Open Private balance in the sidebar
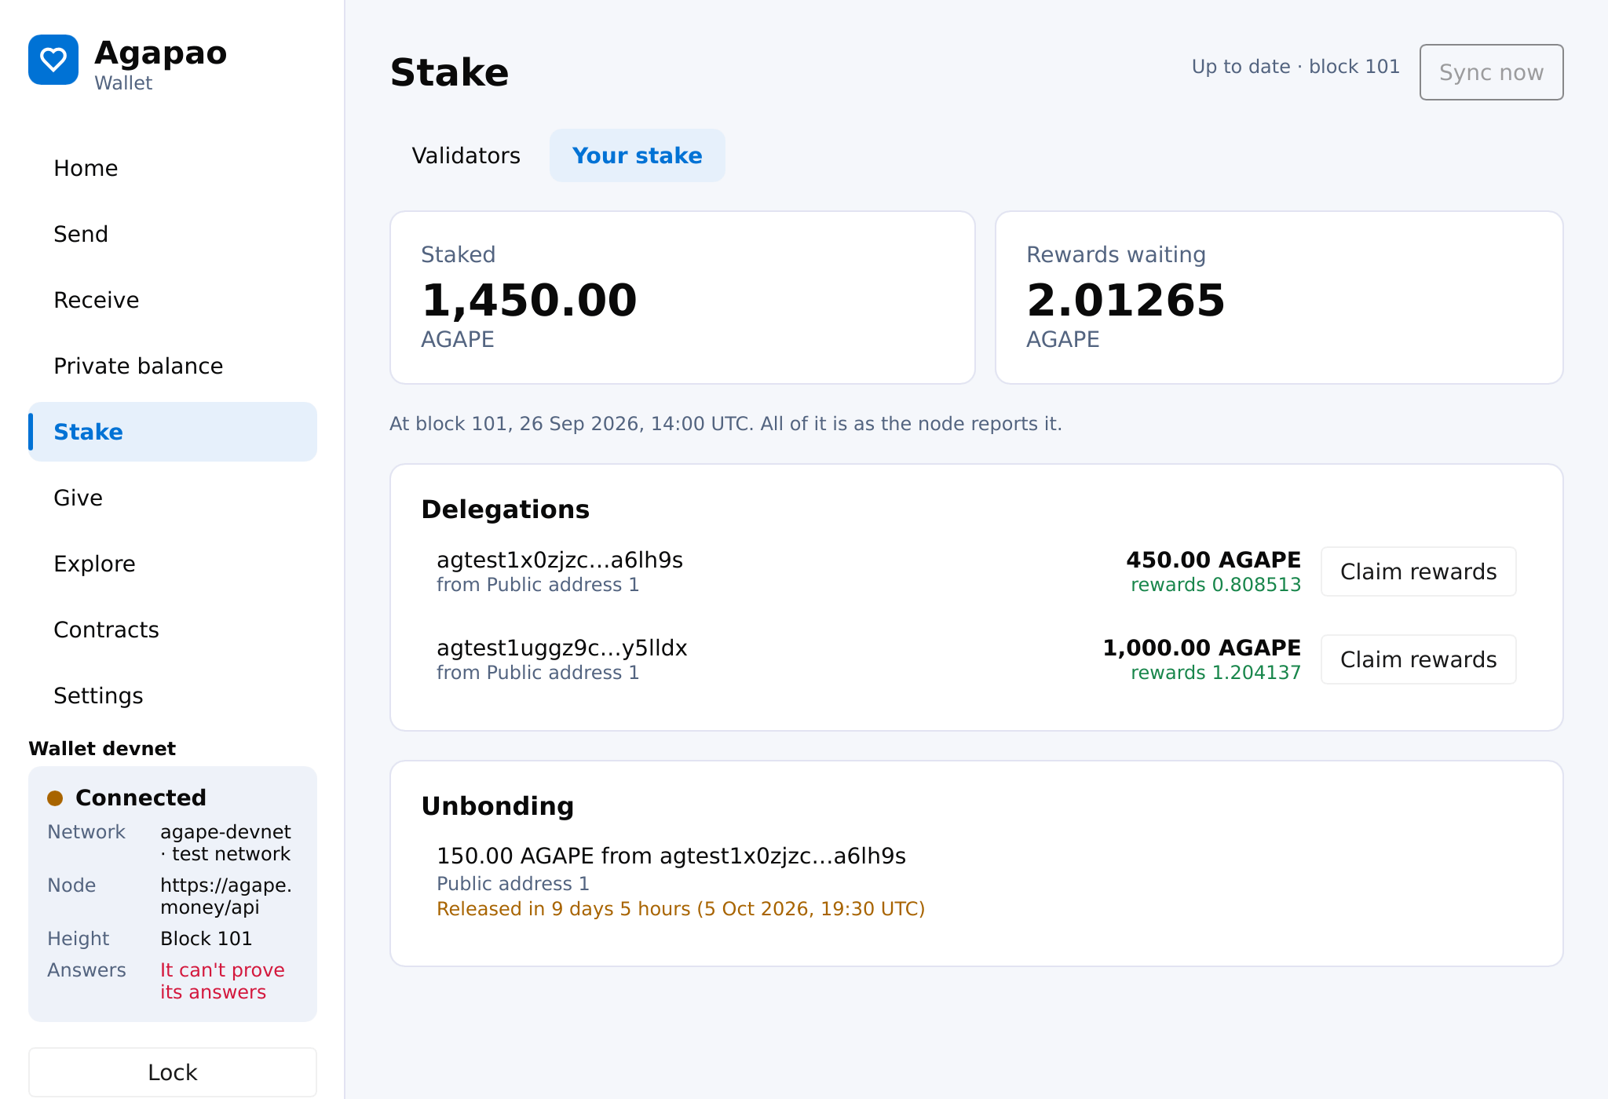Image resolution: width=1608 pixels, height=1099 pixels. coord(173,366)
